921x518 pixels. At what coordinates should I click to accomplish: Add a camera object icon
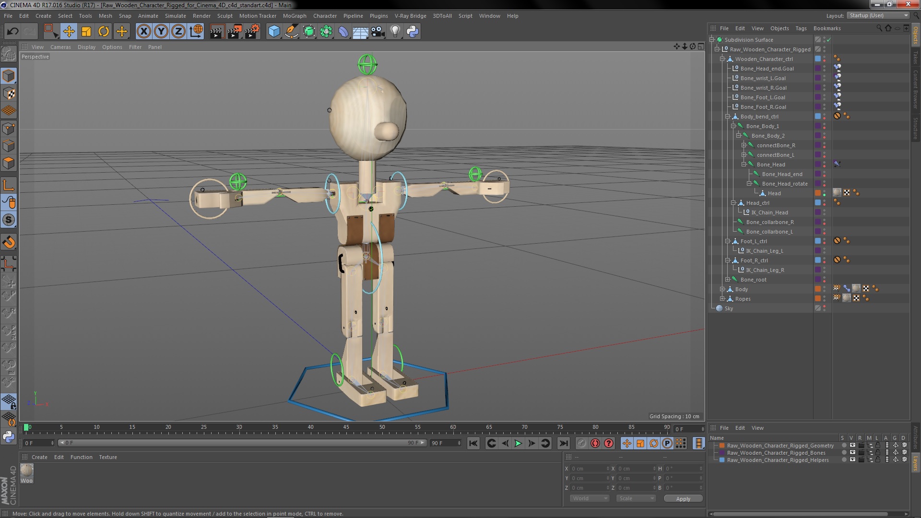[378, 32]
